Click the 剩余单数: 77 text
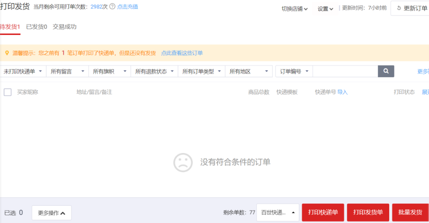This screenshot has height=223, width=429. pos(239,212)
